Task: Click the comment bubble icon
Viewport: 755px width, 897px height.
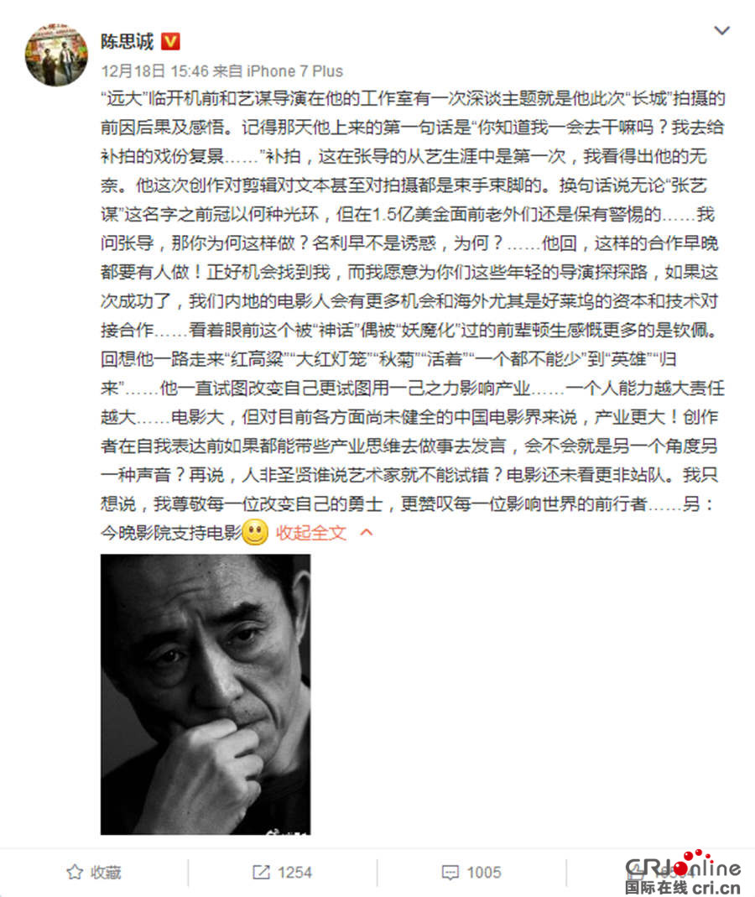Action: [x=450, y=873]
